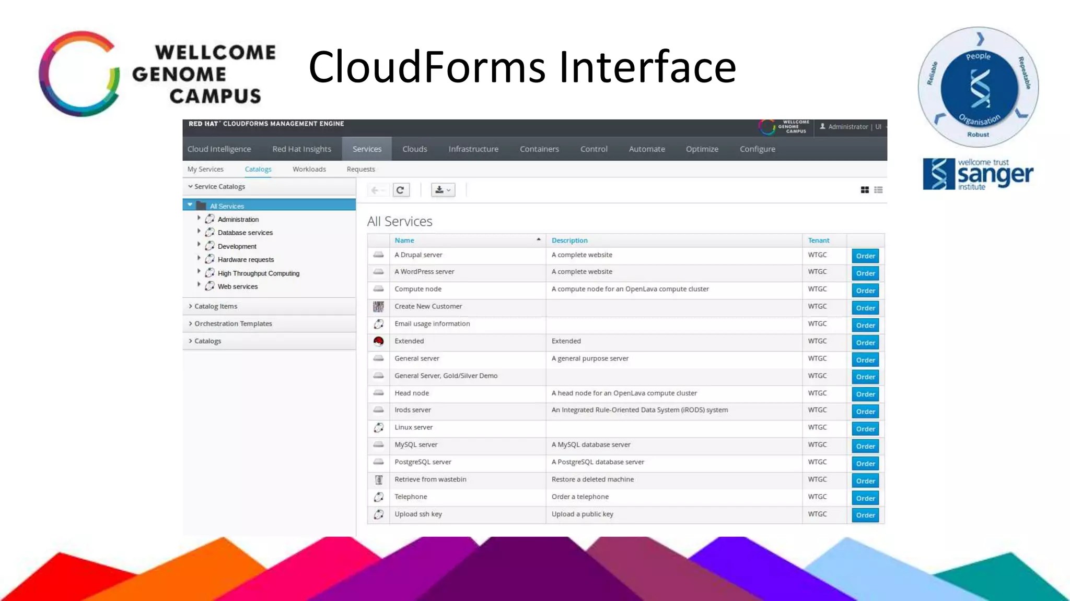The height and width of the screenshot is (601, 1070).
Task: Click the Telephone row icon
Action: pyautogui.click(x=379, y=497)
